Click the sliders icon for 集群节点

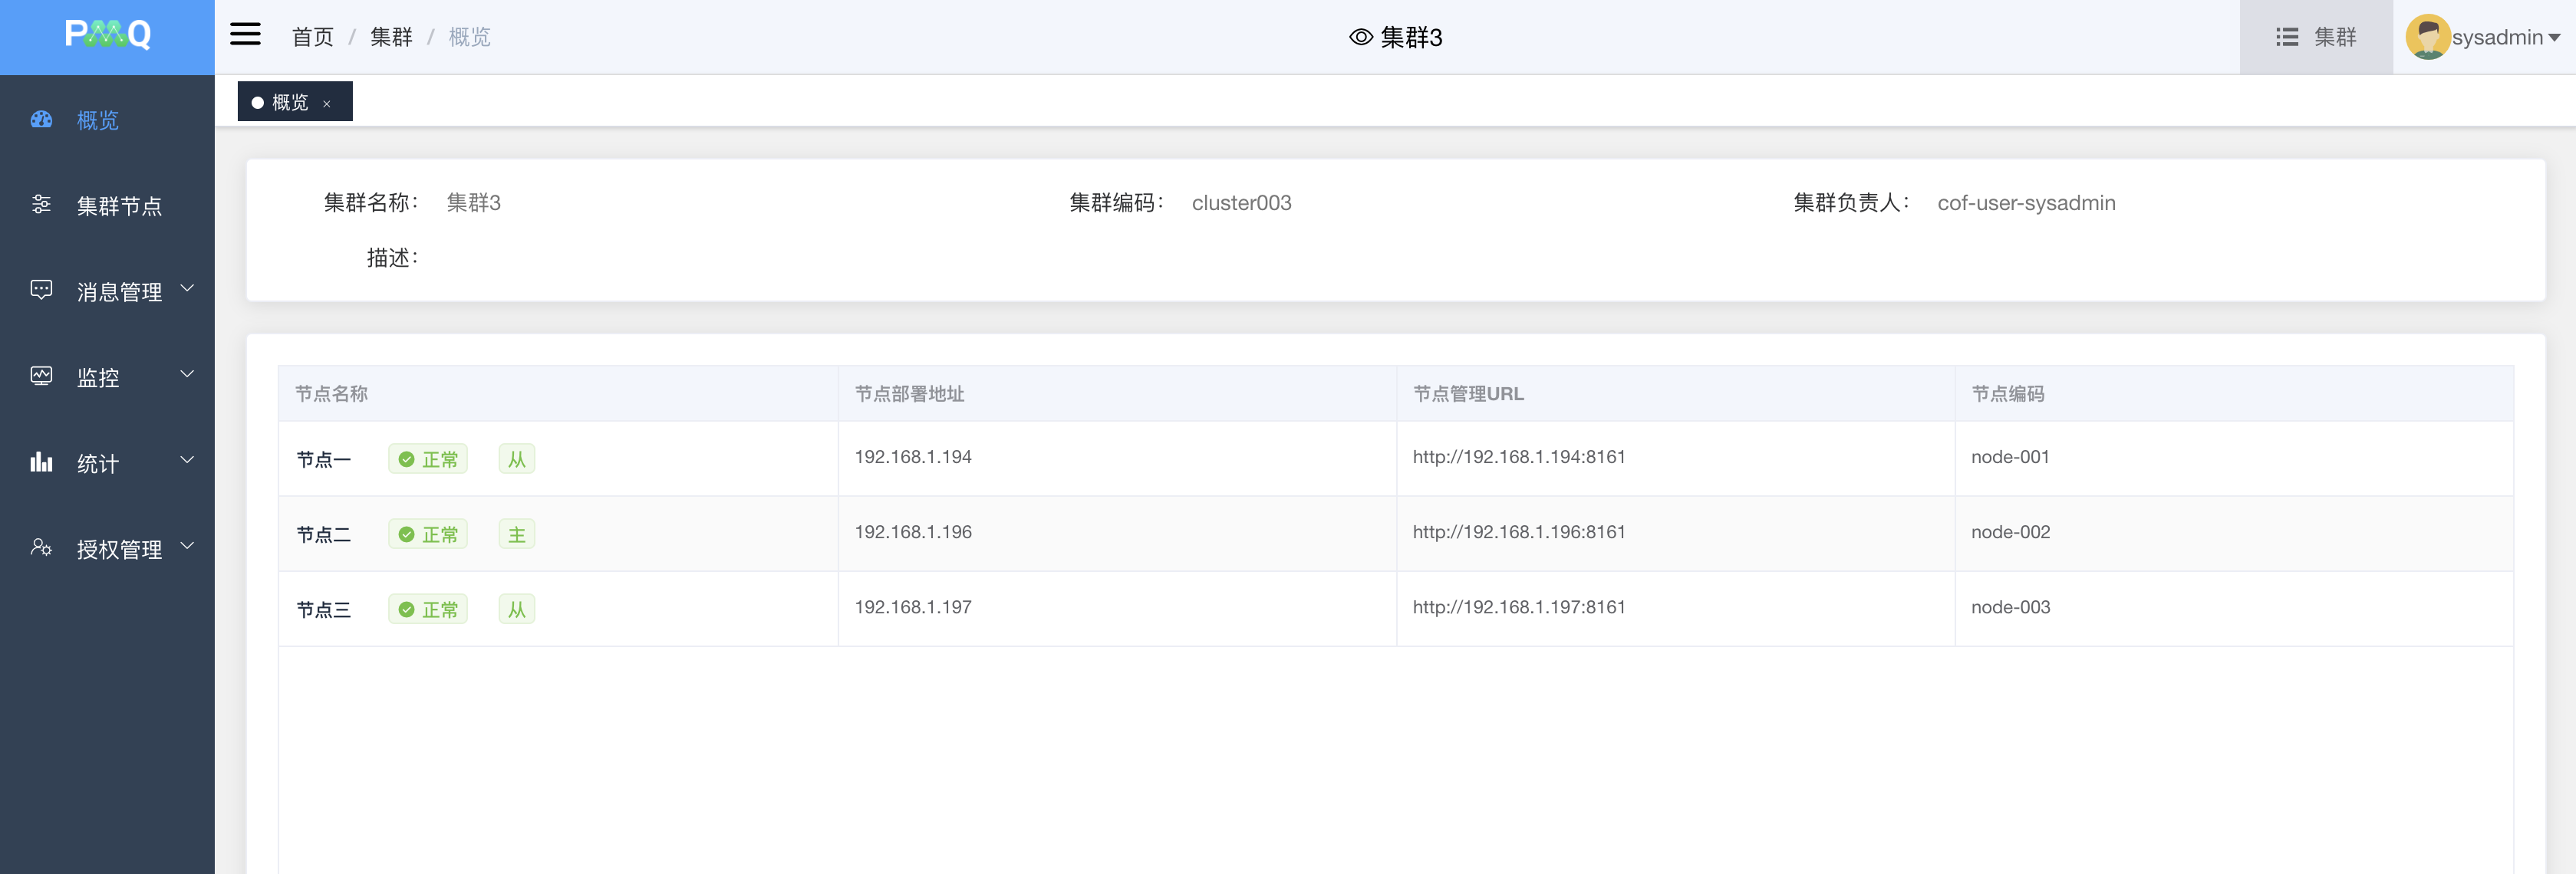[x=41, y=205]
